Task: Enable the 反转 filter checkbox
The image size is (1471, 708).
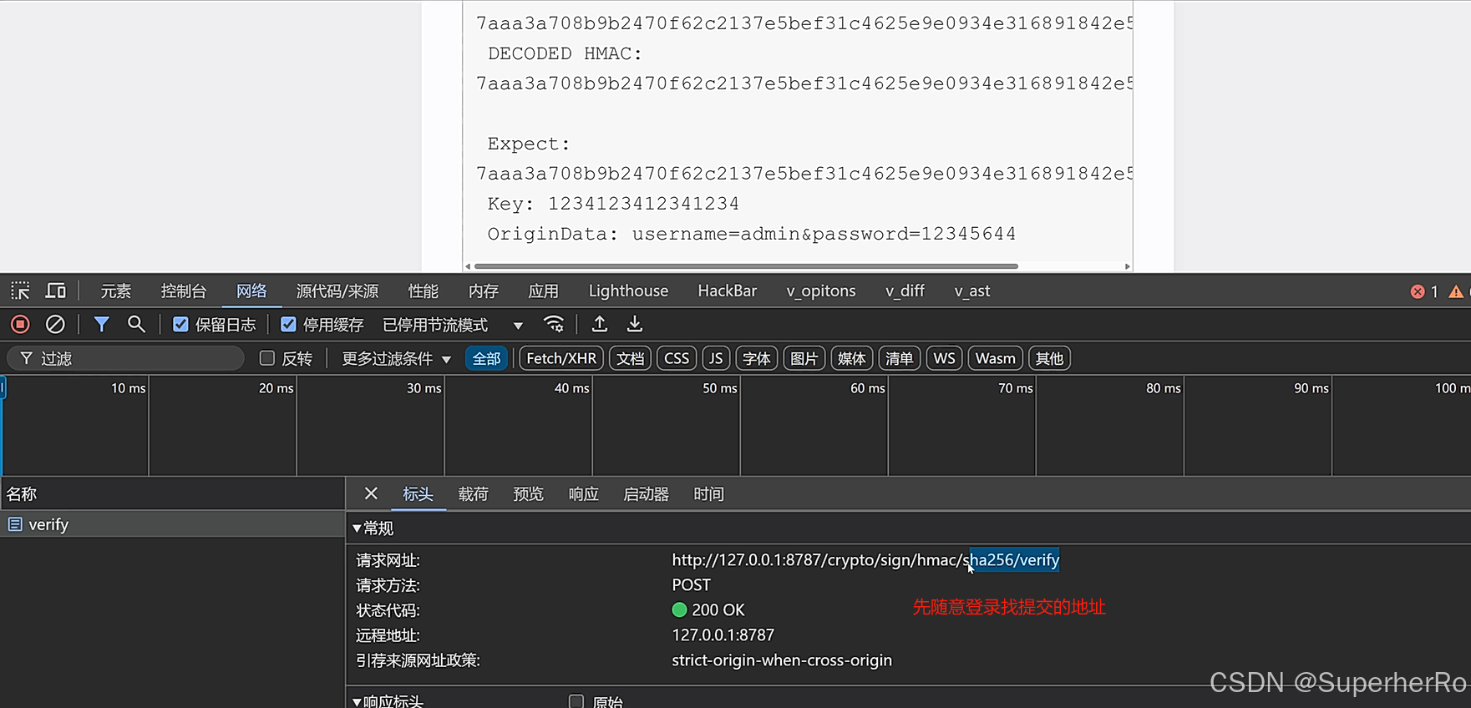Action: pos(267,358)
